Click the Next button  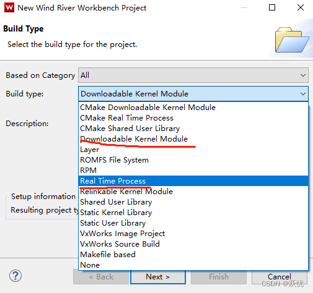(158, 277)
